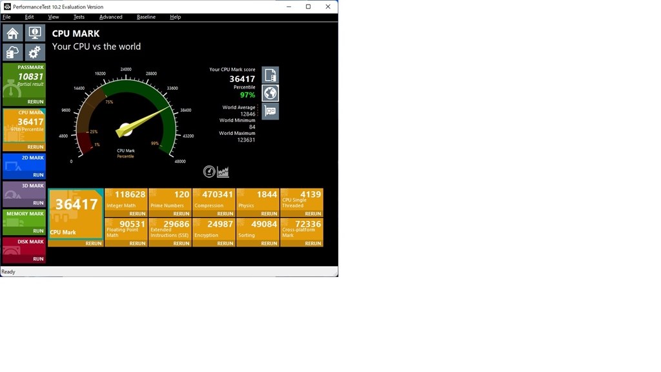Open the File menu
The image size is (661, 372).
[x=6, y=17]
